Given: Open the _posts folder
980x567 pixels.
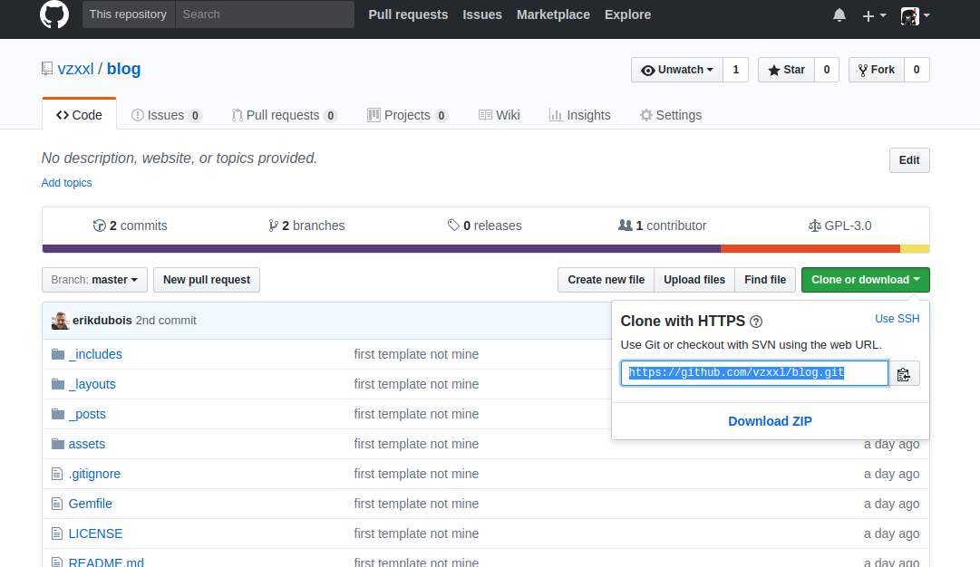Looking at the screenshot, I should pyautogui.click(x=88, y=414).
